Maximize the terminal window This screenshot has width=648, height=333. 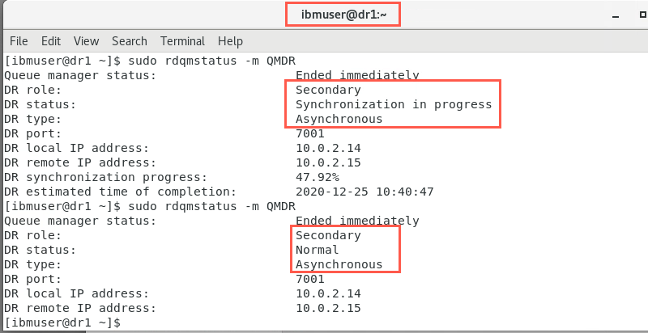[643, 15]
